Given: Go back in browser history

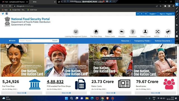Looking at the screenshot, I should (3, 6).
